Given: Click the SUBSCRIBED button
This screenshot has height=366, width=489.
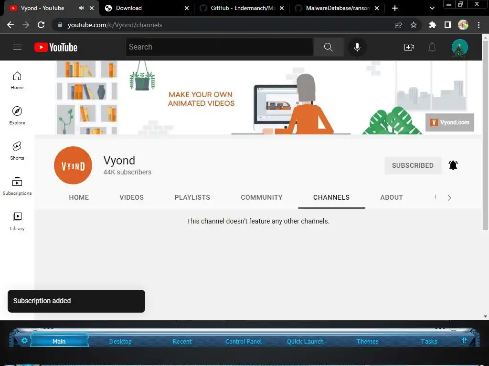Looking at the screenshot, I should coord(413,165).
